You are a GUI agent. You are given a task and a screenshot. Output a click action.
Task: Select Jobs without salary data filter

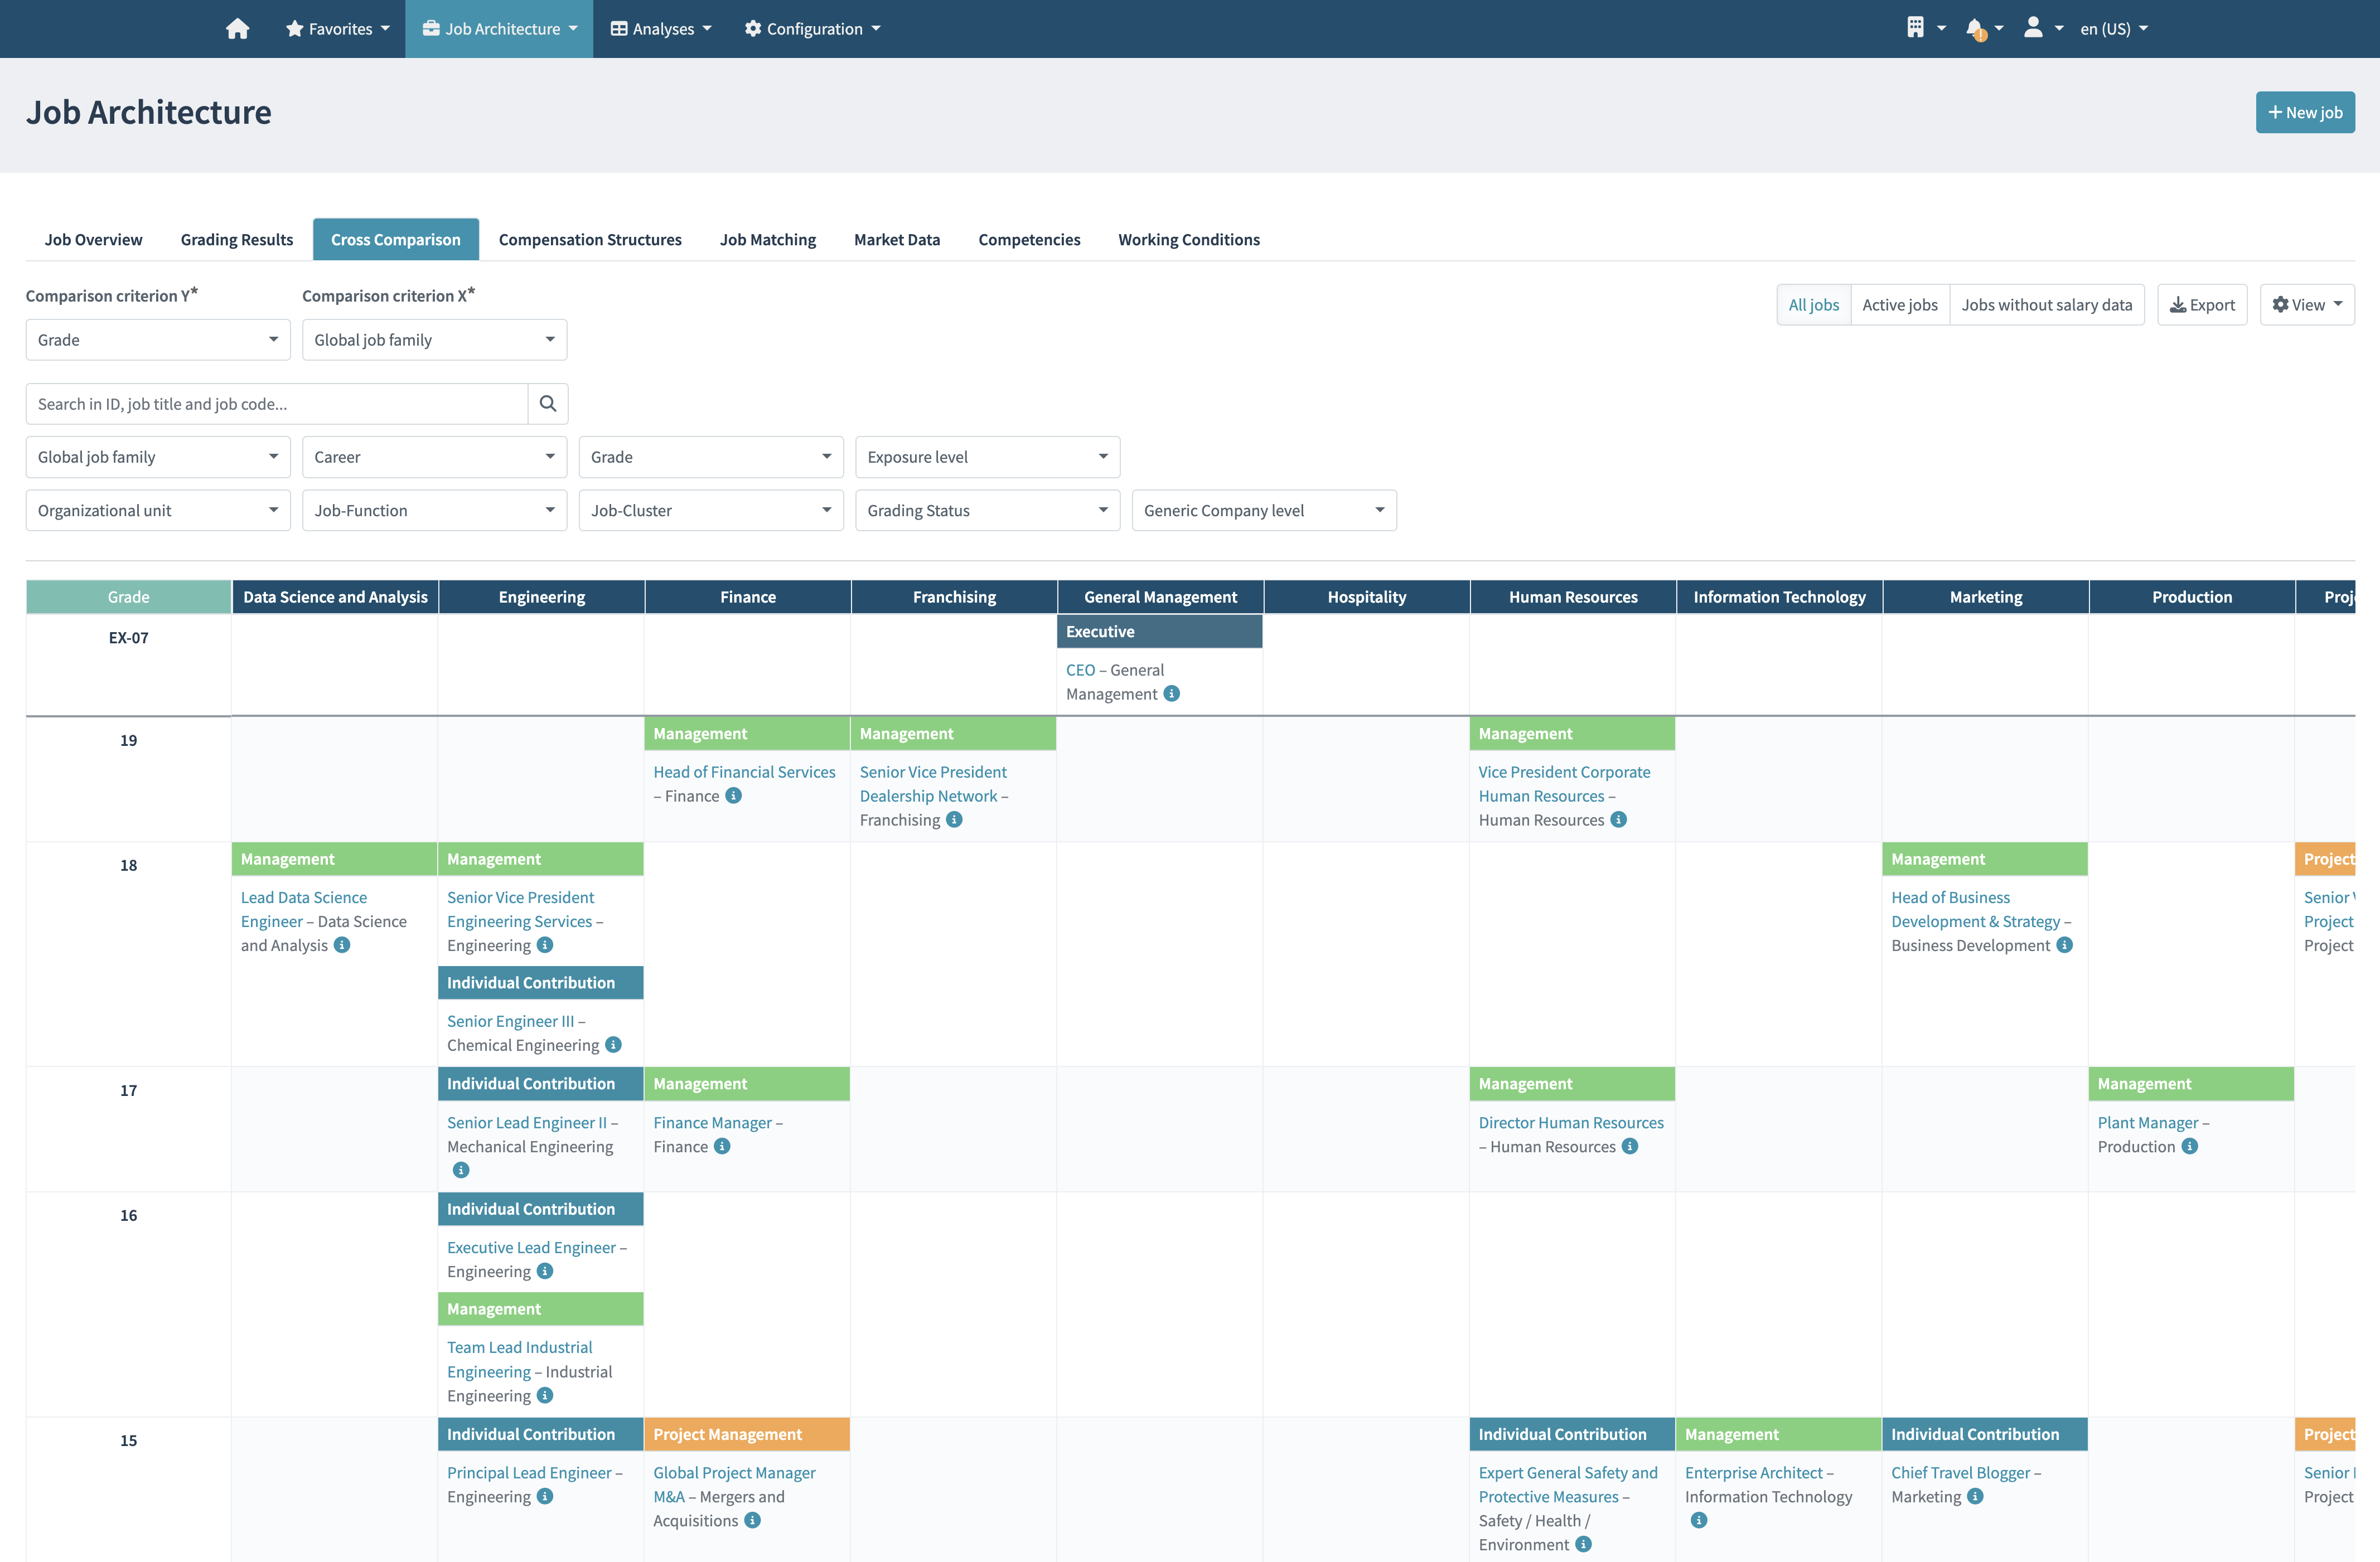2046,304
